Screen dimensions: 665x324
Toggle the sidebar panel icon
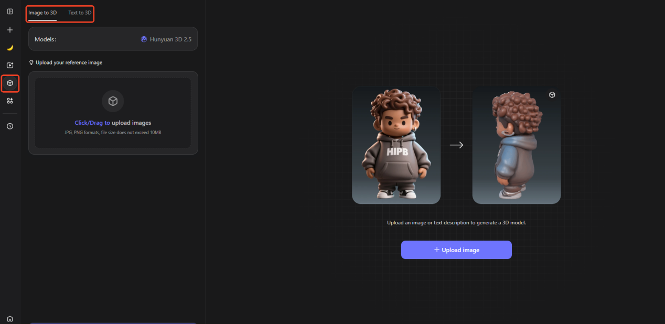pyautogui.click(x=10, y=12)
